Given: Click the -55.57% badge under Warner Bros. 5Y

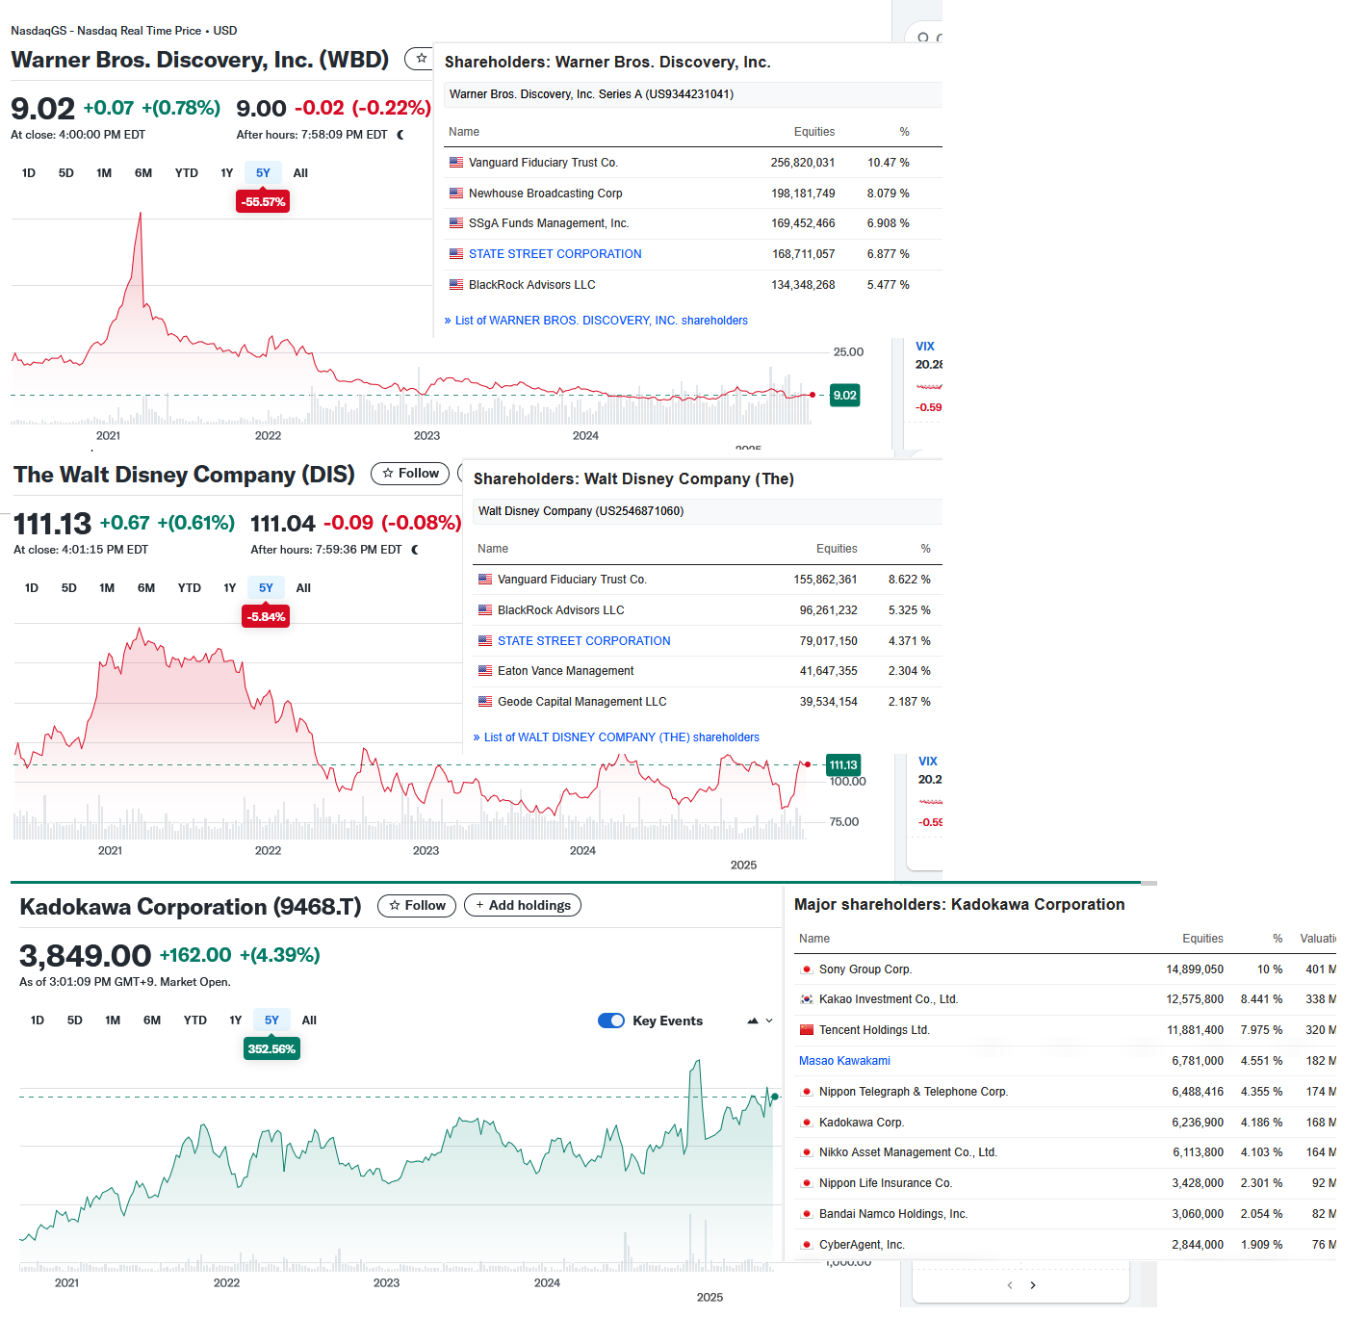Looking at the screenshot, I should [x=264, y=202].
